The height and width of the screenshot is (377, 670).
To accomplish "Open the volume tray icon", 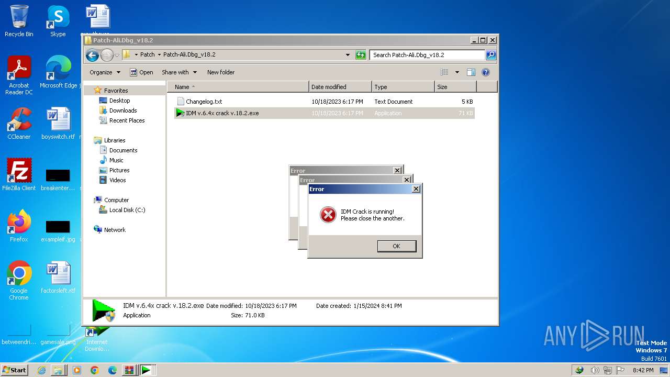I will [x=595, y=370].
